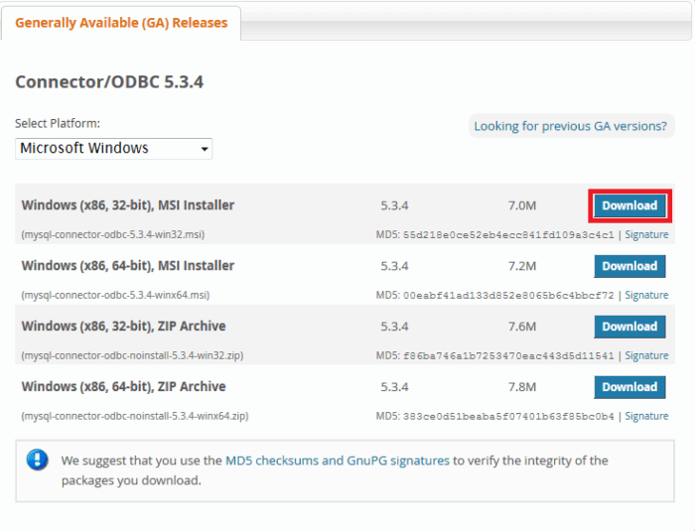Download the 32-bit MSI Installer
695x531 pixels.
629,205
